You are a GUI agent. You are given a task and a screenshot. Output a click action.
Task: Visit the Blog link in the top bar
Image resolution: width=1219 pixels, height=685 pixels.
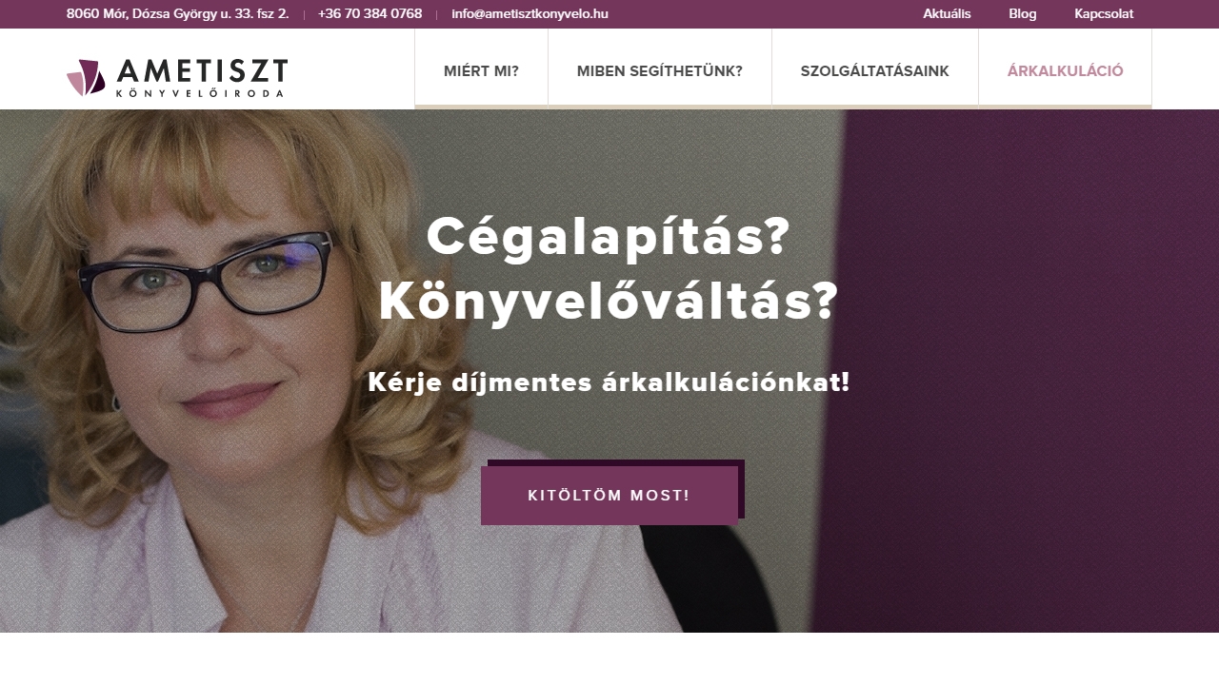coord(1023,13)
